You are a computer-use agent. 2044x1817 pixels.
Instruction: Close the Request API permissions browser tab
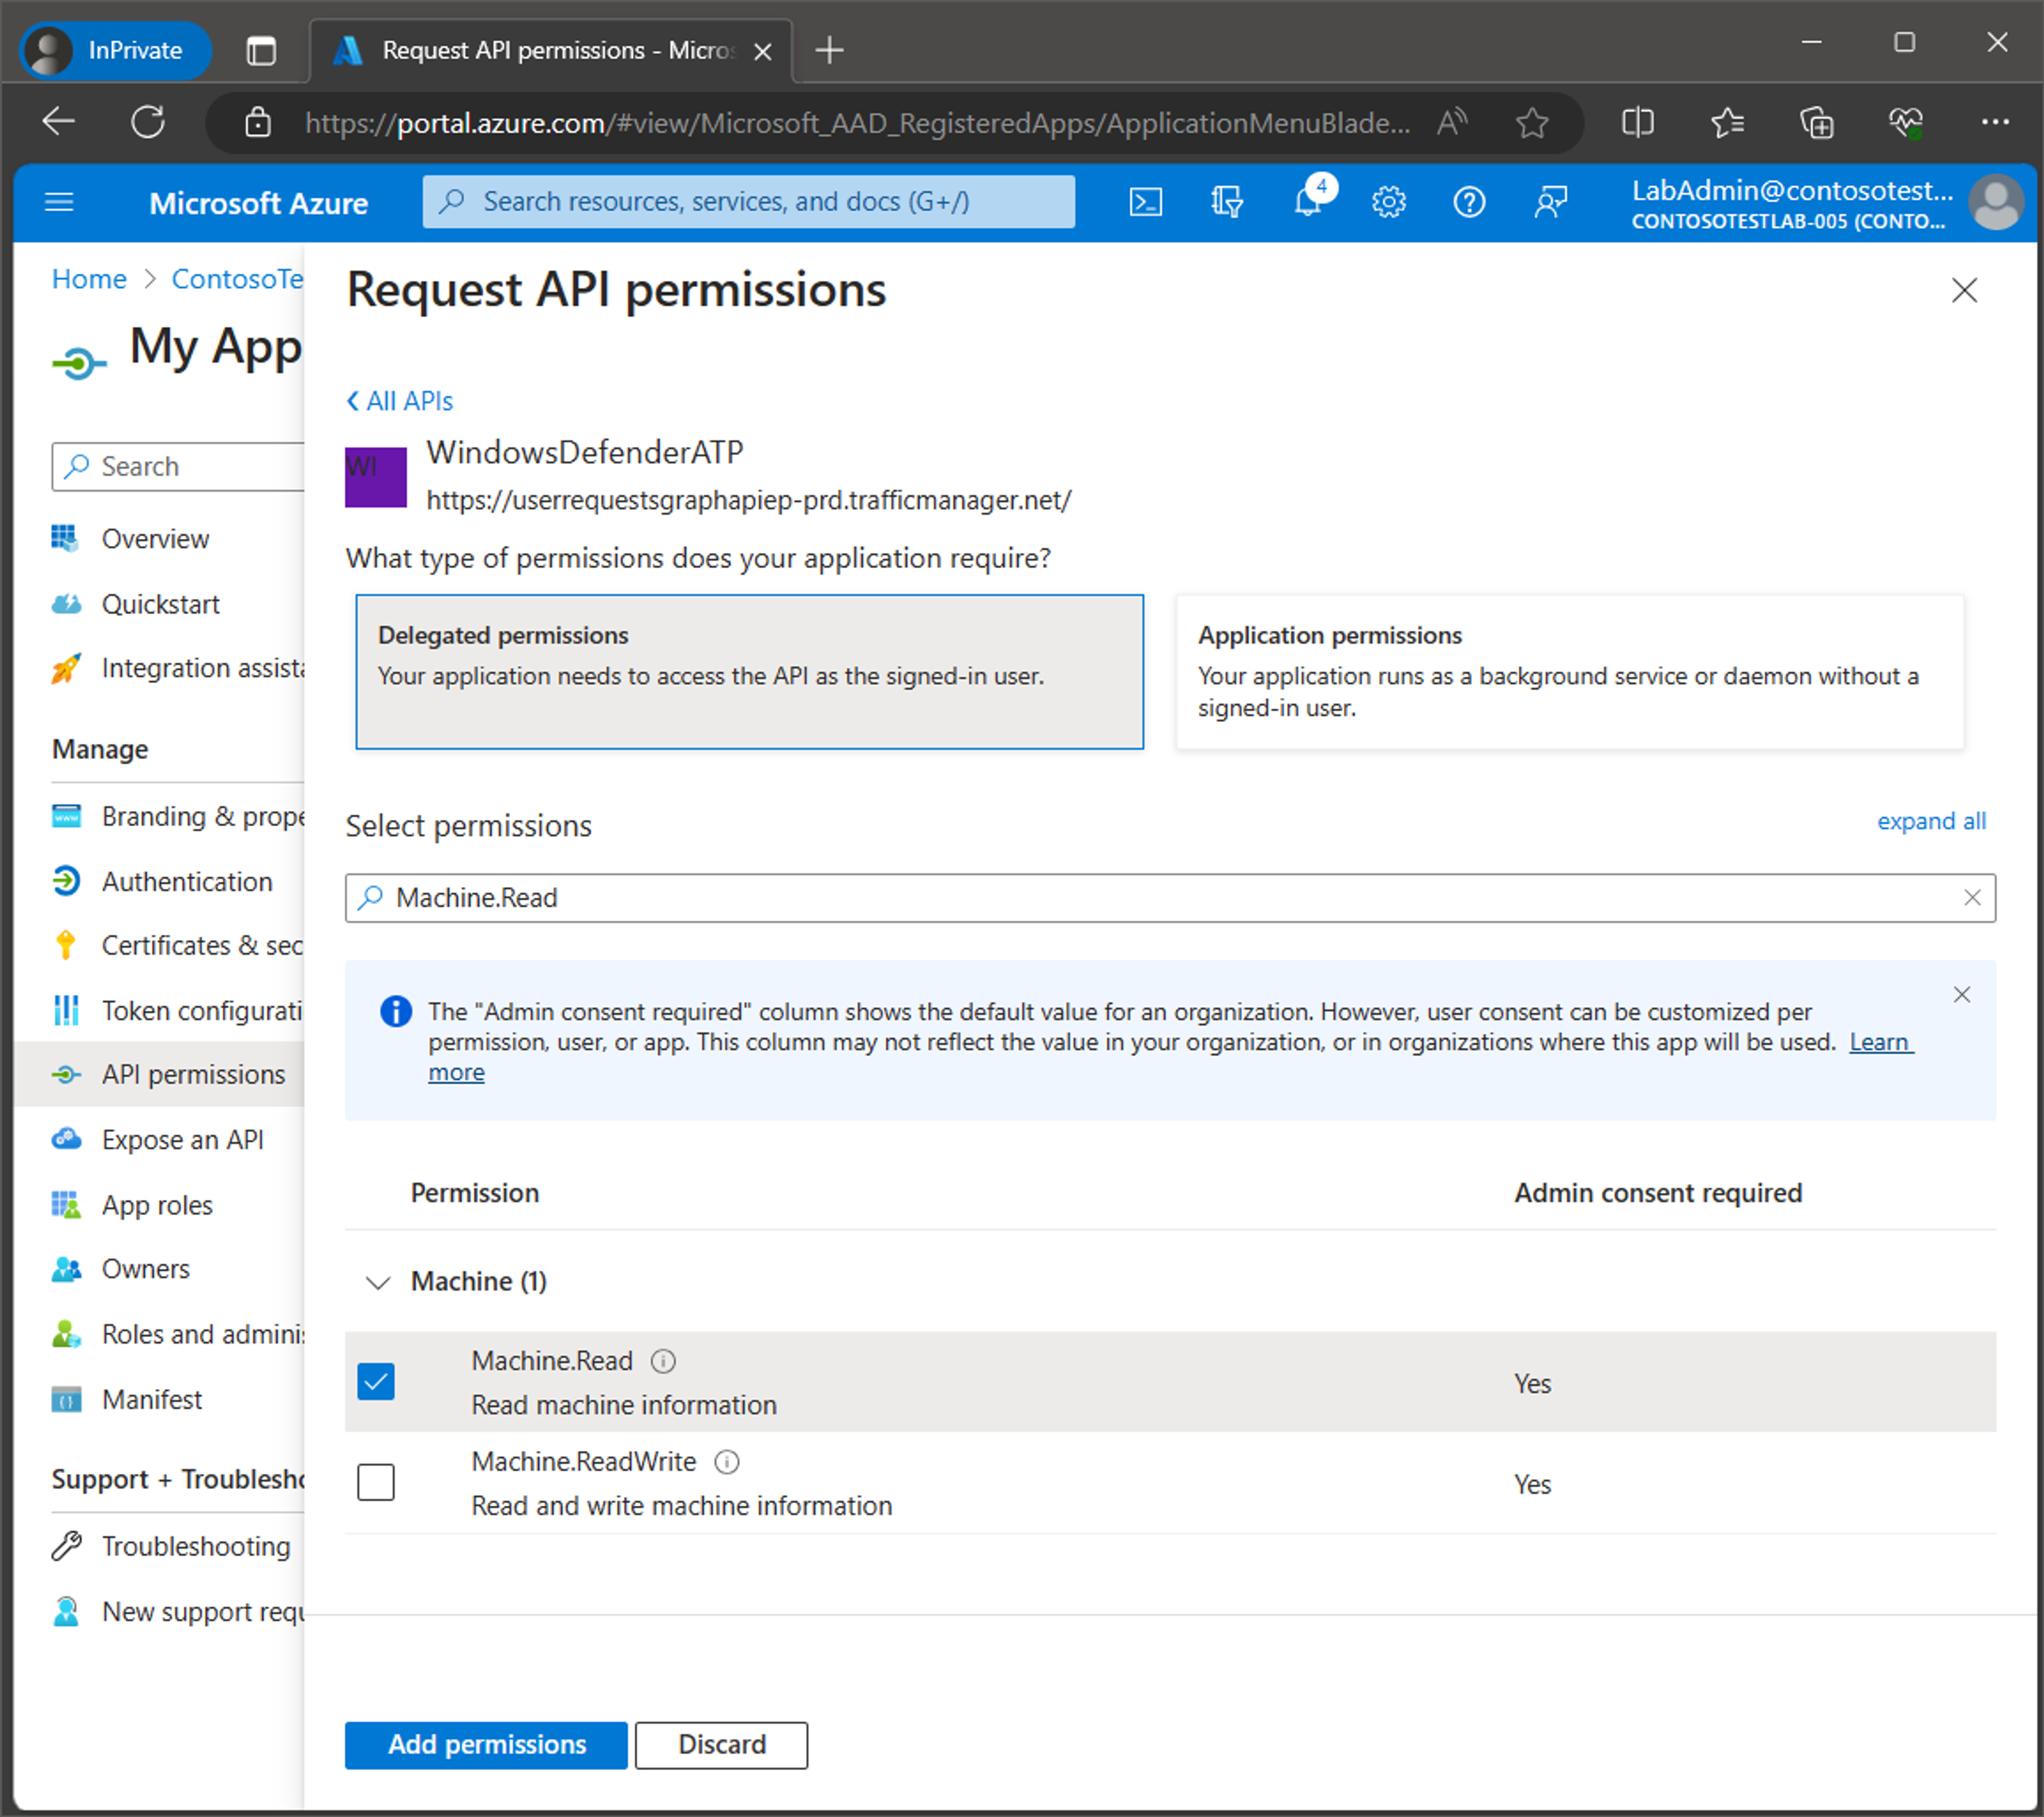tap(762, 51)
